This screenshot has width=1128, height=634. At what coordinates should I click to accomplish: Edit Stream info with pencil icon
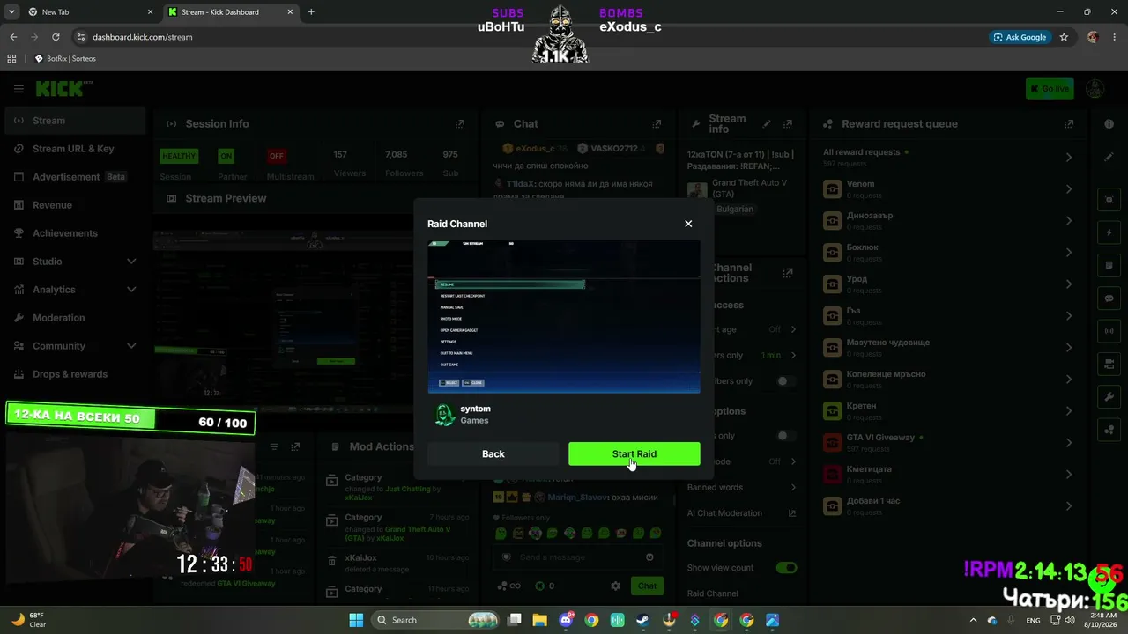pos(767,124)
